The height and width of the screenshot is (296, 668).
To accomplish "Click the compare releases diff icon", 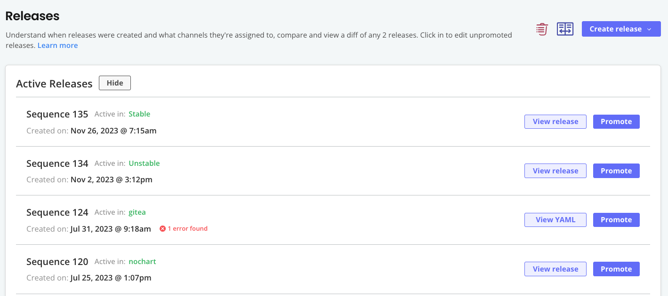I will [x=565, y=29].
